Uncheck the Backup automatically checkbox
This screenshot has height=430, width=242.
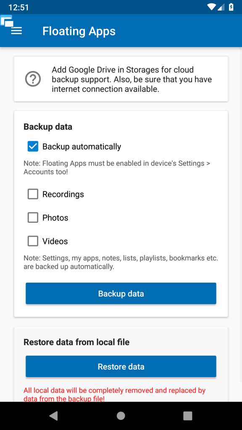click(33, 147)
